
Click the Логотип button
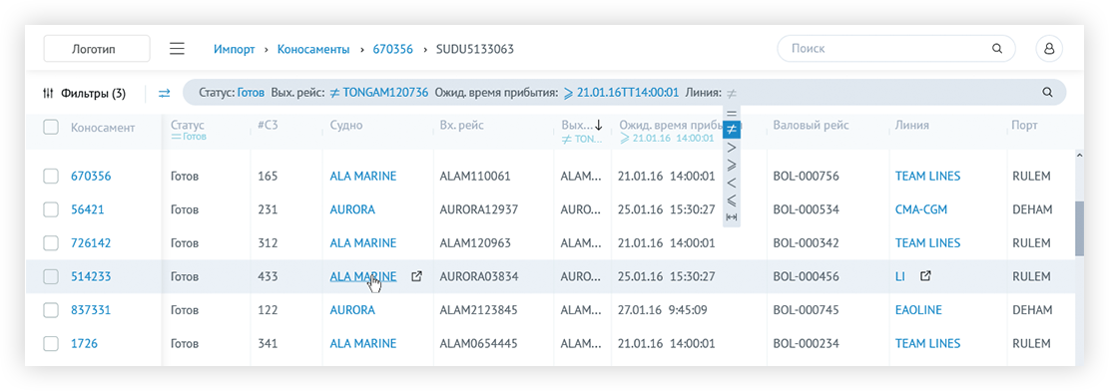coord(97,49)
